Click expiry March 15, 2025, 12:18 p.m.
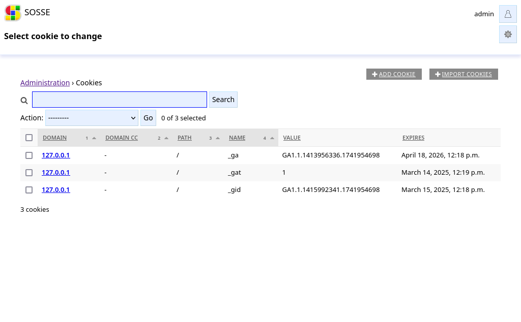Viewport: 521px width, 322px height. coord(443,189)
